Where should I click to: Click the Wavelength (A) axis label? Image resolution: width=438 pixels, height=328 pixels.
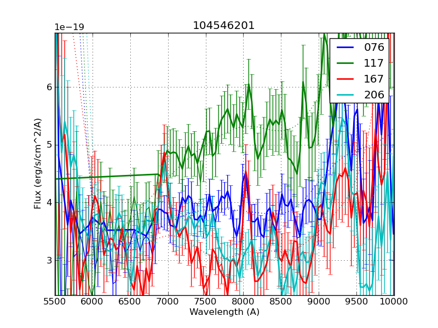pos(224,312)
